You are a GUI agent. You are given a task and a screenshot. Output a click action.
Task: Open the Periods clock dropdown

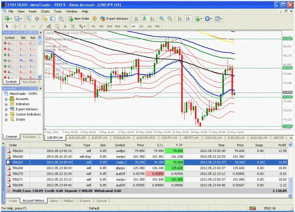[208, 18]
